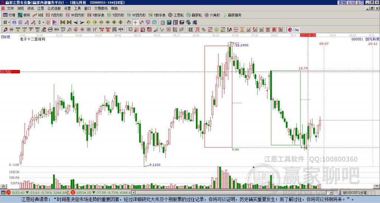Open the 设置 menu
Viewport: 380px width, 203px height.
[x=68, y=9]
